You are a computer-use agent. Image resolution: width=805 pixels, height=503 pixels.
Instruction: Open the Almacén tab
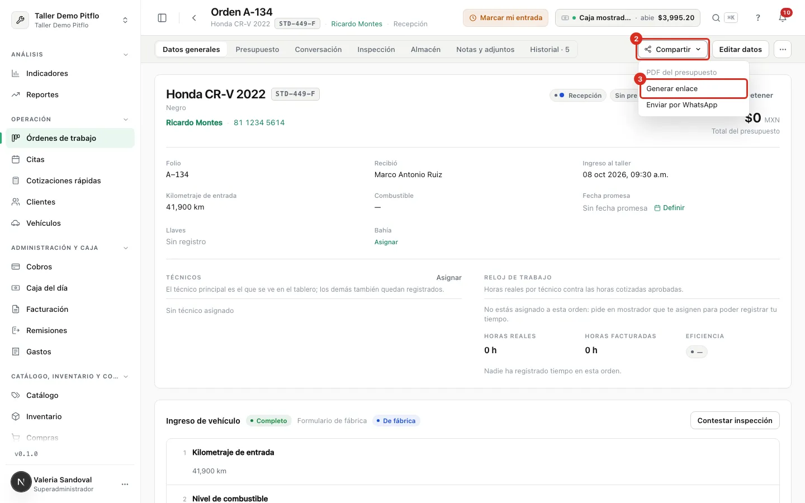[425, 49]
